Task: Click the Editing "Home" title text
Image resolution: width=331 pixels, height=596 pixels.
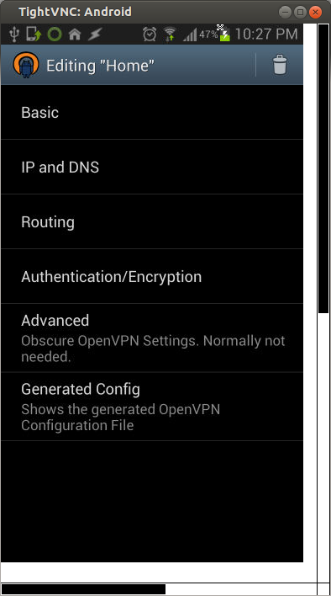Action: tap(101, 66)
